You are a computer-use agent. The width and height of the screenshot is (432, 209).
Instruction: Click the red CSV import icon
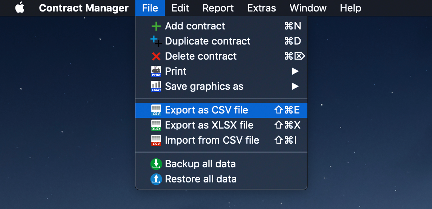coord(156,140)
